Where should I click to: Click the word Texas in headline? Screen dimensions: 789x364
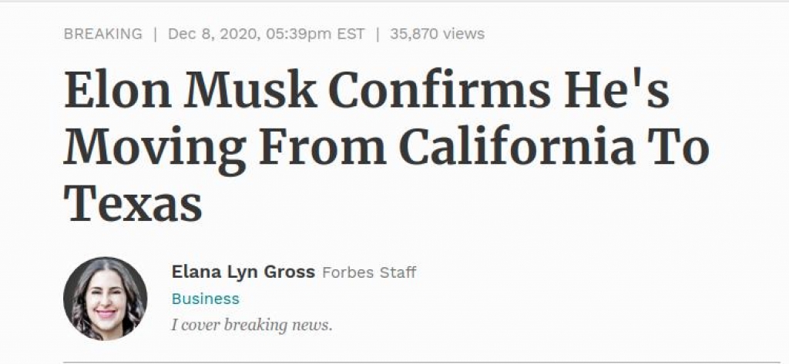click(x=133, y=202)
